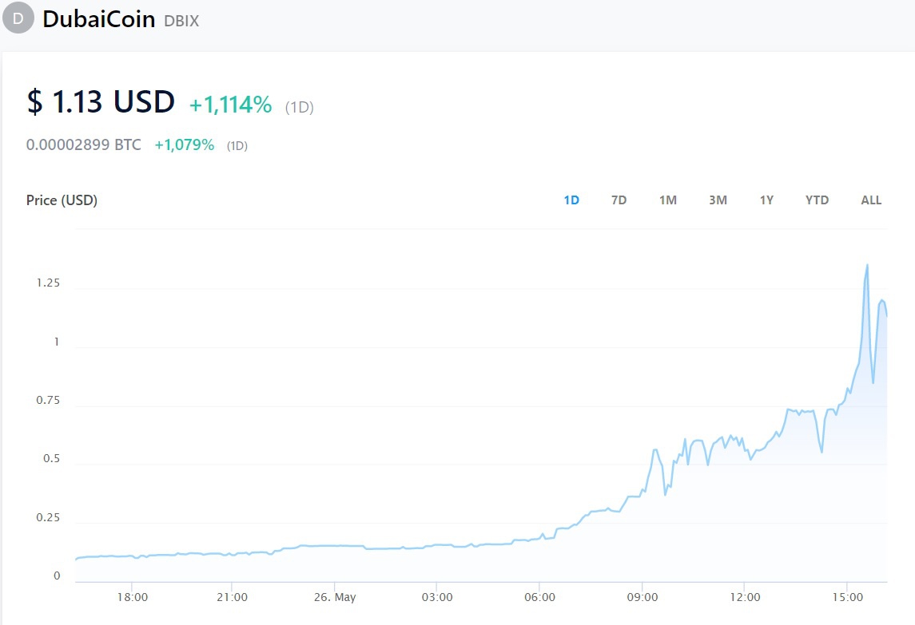Click the 15:00 time axis label

[x=848, y=597]
